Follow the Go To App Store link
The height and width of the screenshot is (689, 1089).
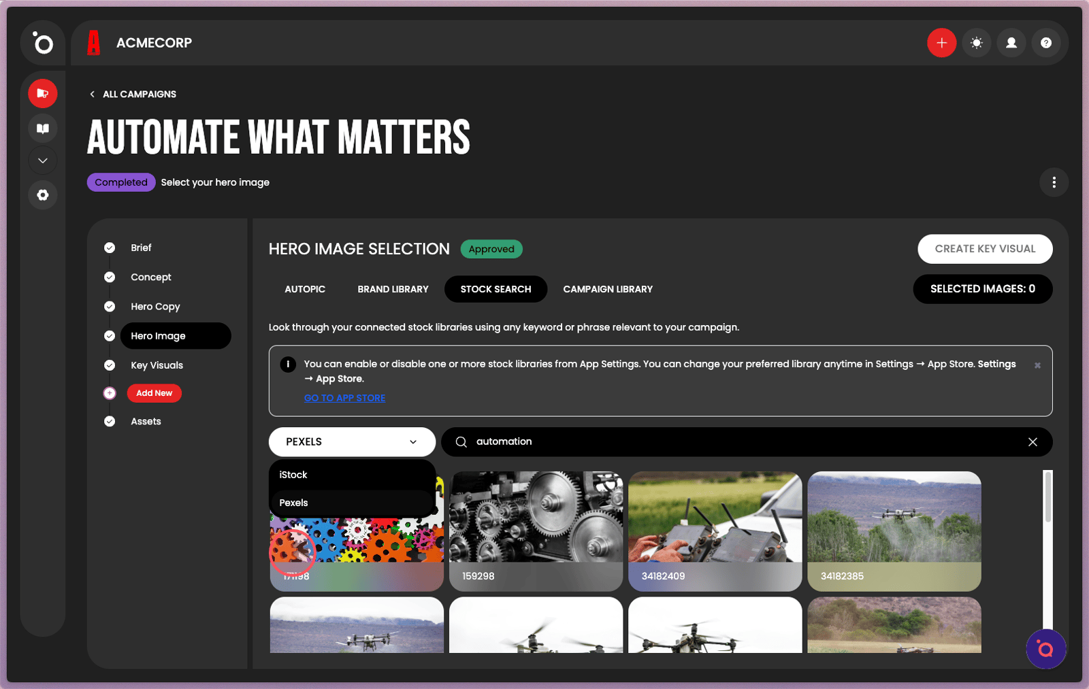click(344, 398)
